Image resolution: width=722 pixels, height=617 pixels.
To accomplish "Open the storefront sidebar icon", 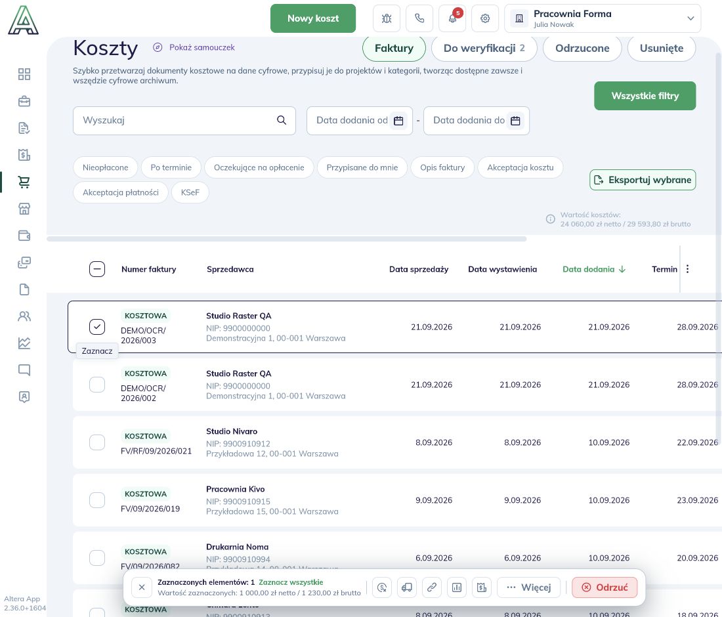I will pyautogui.click(x=24, y=209).
